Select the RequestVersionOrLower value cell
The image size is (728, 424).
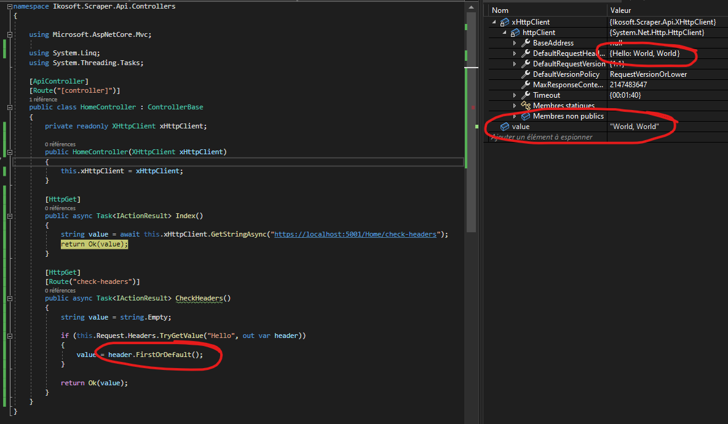coord(648,74)
